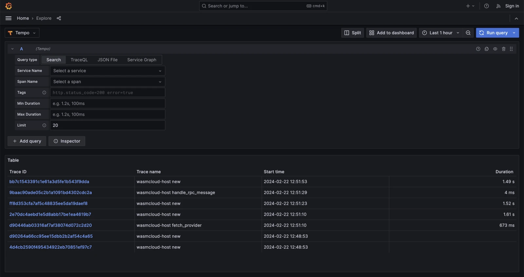Screen dimensions: 524x277
Task: Open the Select a span dropdown
Action: click(107, 82)
